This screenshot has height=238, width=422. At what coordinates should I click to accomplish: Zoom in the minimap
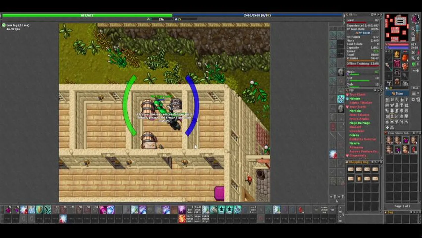point(413,34)
